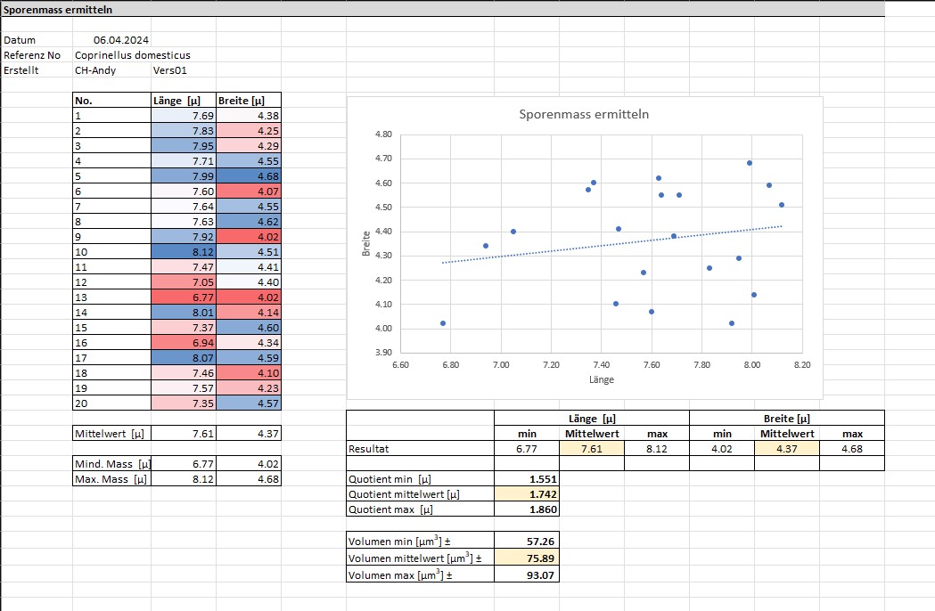The height and width of the screenshot is (611, 935).
Task: Click the date cell showing 06.04.2024
Action: point(120,40)
